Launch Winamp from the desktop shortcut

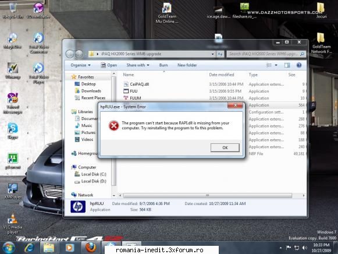tap(13, 71)
